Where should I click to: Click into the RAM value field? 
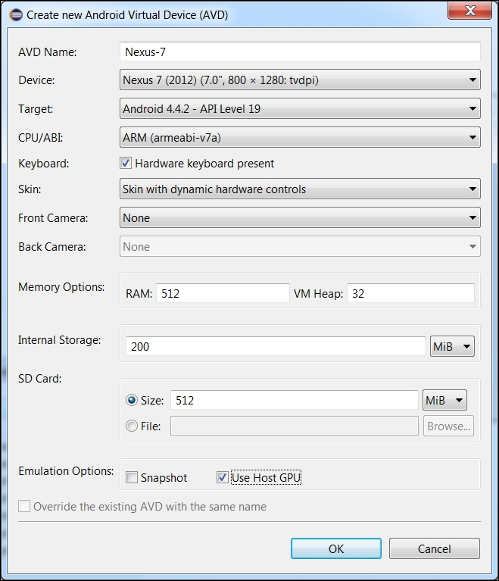[223, 293]
